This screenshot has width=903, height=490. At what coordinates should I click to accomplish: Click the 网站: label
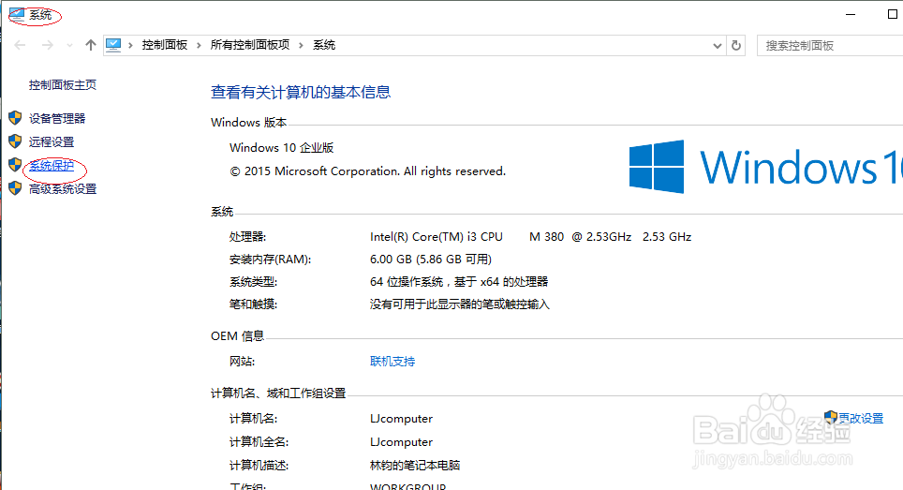[242, 361]
